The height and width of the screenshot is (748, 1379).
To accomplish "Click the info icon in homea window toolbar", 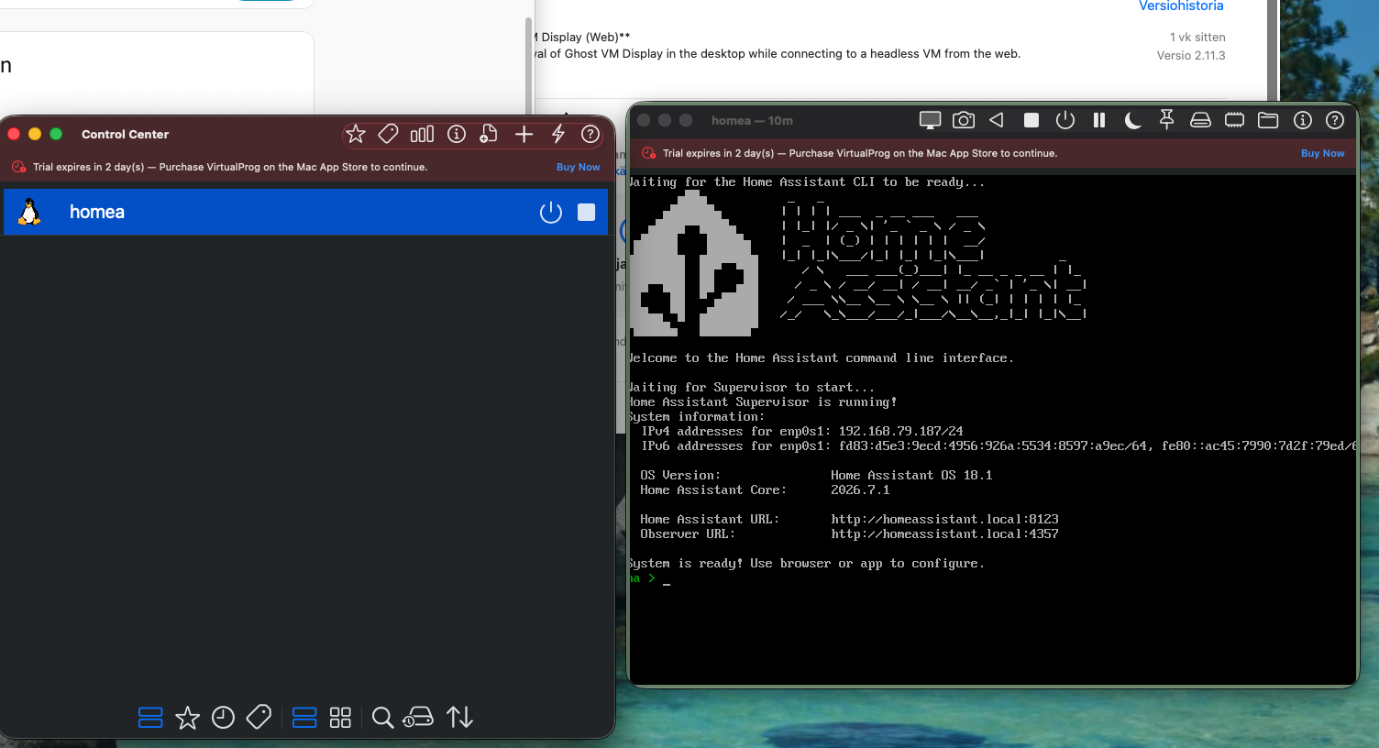I will (x=1302, y=120).
